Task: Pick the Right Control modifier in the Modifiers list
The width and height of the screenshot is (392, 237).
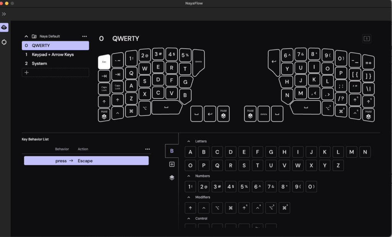Action: click(x=258, y=208)
